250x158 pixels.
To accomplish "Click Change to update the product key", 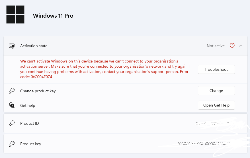I will [216, 91].
